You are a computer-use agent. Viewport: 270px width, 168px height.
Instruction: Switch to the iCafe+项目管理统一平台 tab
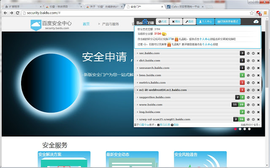185,7
